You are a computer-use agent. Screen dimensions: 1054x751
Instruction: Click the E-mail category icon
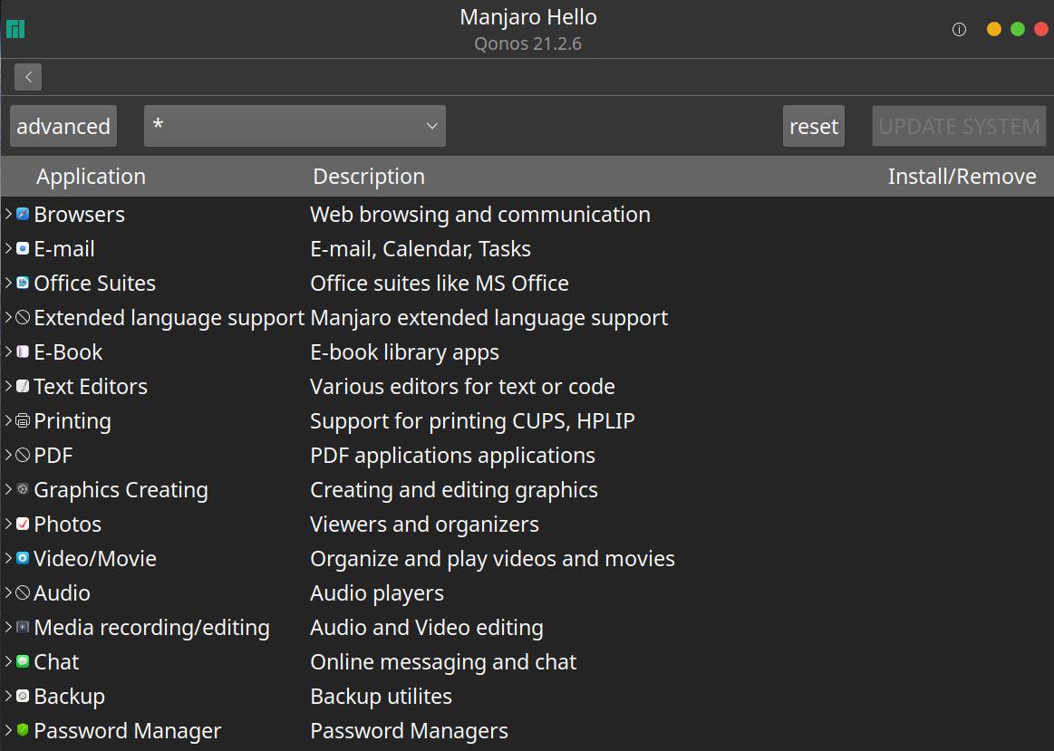[23, 249]
